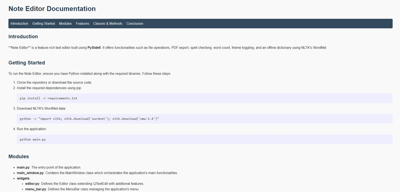Image resolution: width=400 pixels, height=192 pixels.
Task: Click the Modules section heading
Action: (19, 156)
